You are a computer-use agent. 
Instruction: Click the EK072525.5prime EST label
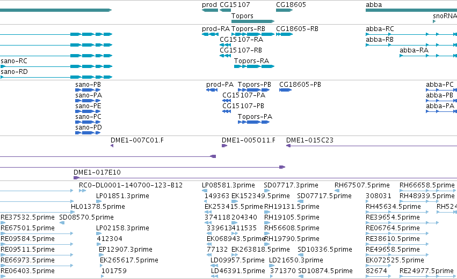pyautogui.click(x=395, y=261)
